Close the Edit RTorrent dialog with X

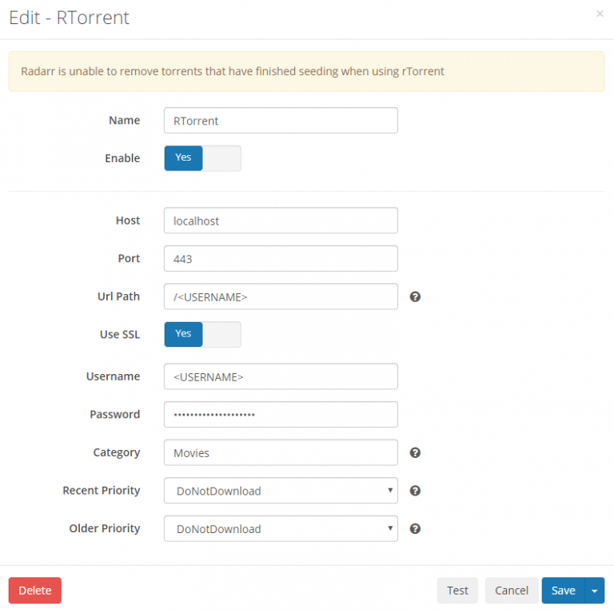(x=600, y=14)
